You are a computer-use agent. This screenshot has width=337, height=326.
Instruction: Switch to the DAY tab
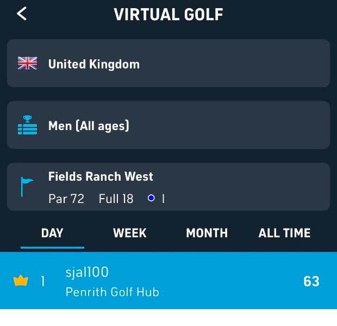coord(52,233)
